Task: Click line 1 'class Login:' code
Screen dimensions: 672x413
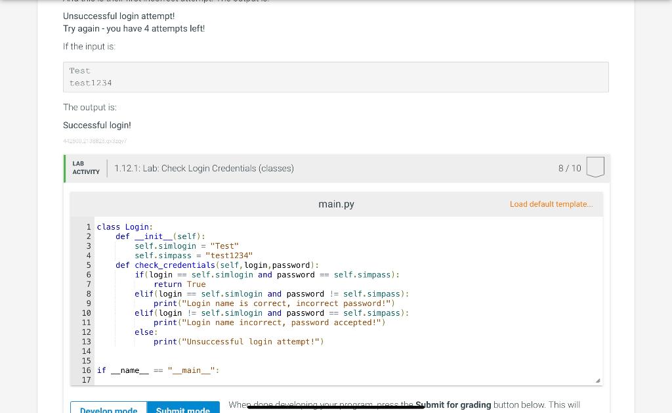Action: [x=125, y=227]
